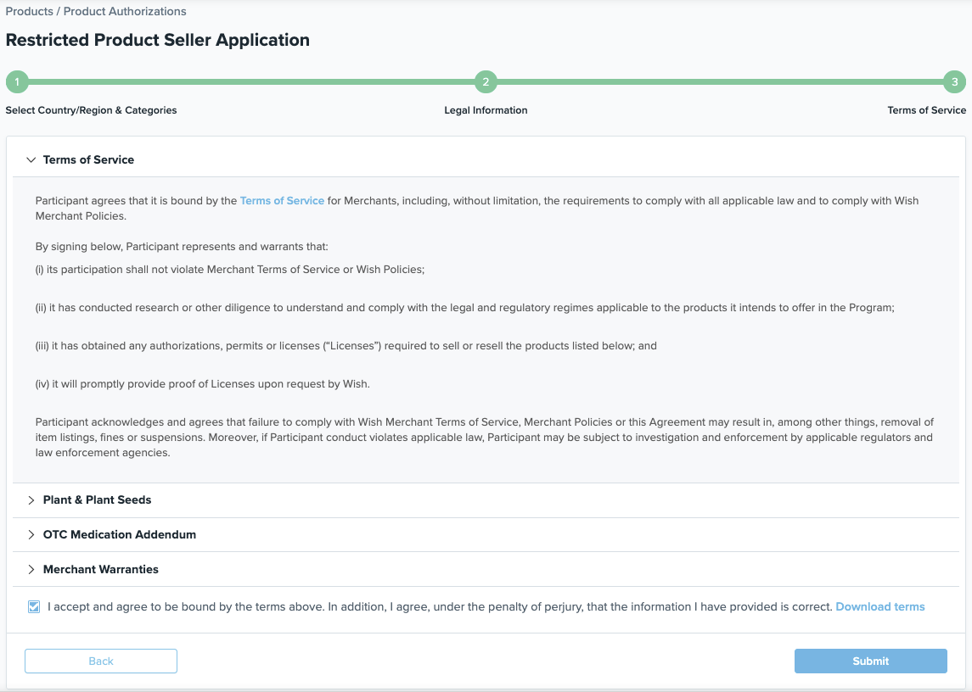This screenshot has width=972, height=692.
Task: Expand the OTC Medication Addendum chevron
Action: (x=31, y=535)
